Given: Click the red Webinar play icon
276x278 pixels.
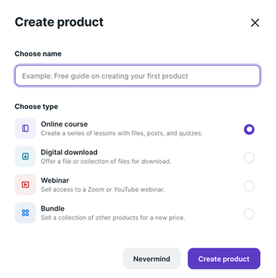Looking at the screenshot, I should point(26,185).
